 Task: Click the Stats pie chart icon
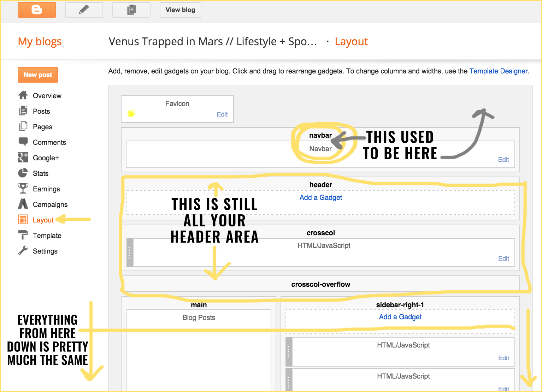[x=23, y=173]
